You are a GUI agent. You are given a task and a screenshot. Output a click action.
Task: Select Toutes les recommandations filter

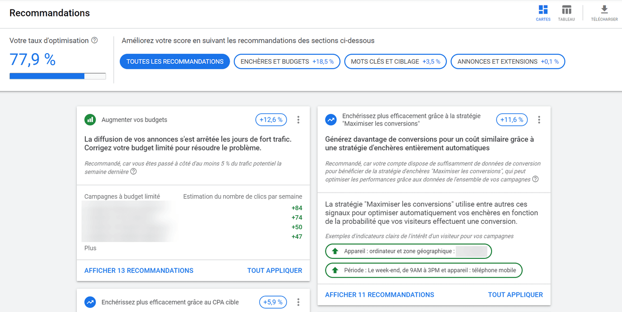tap(175, 62)
